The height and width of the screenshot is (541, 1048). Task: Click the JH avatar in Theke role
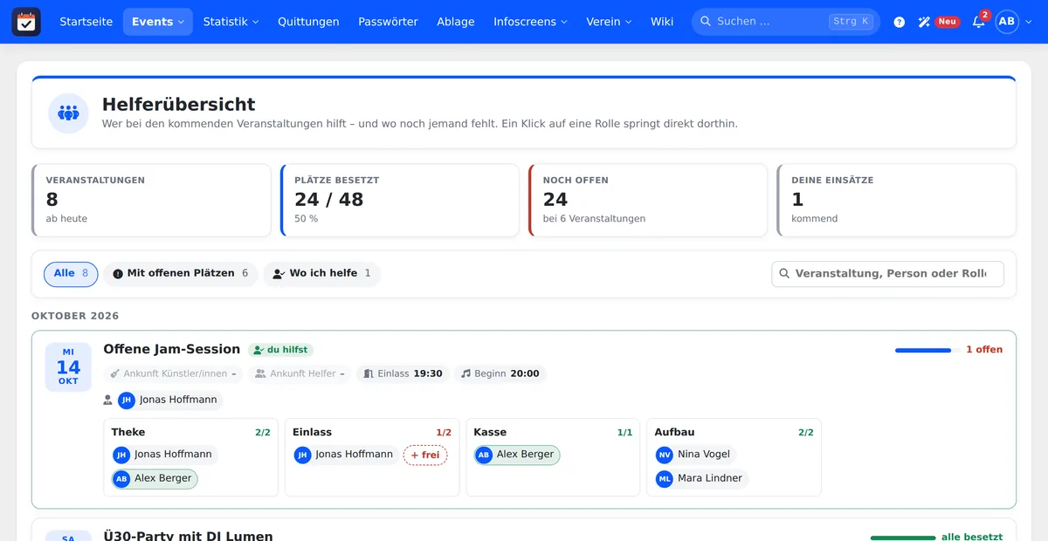[x=121, y=455]
